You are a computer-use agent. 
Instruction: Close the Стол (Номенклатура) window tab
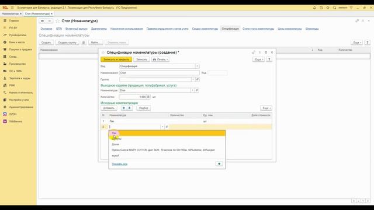pyautogui.click(x=52, y=14)
